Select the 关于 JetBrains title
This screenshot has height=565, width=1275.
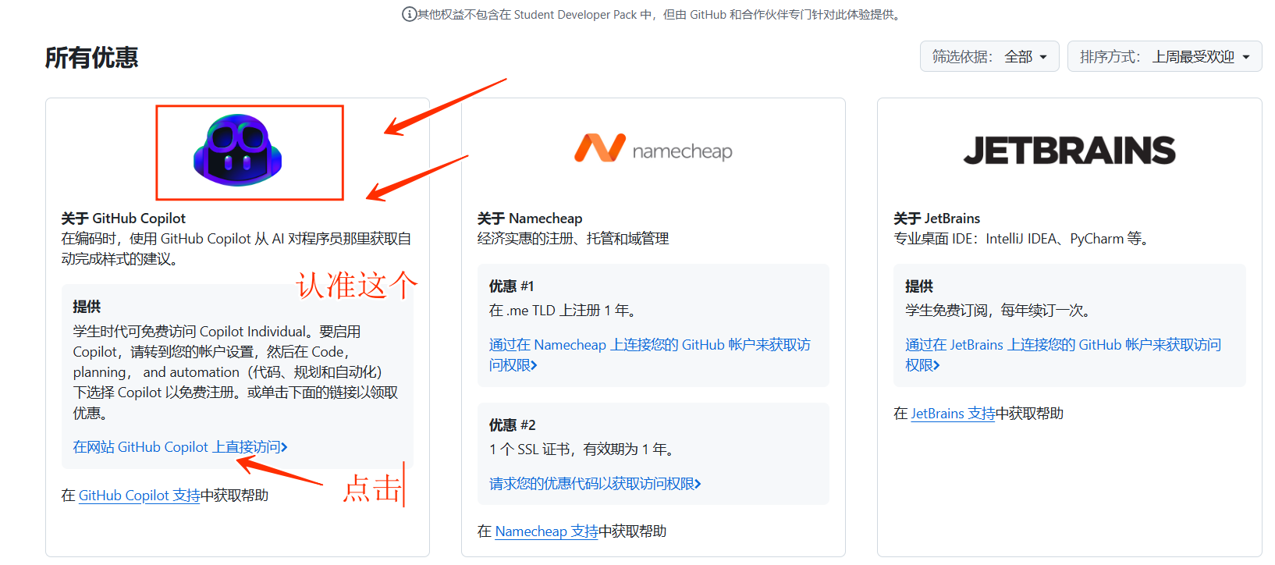point(936,219)
